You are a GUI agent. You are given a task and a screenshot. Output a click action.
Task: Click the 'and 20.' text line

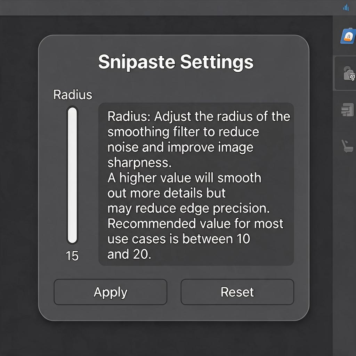[x=129, y=254]
